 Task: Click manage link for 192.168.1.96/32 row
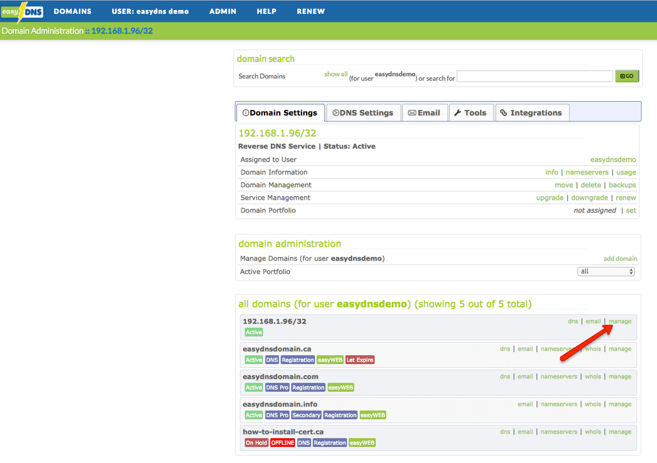point(620,322)
